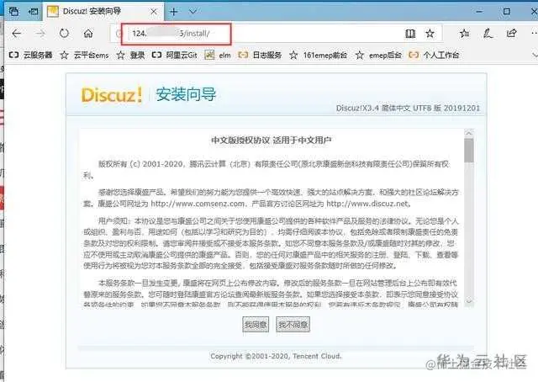The width and height of the screenshot is (538, 382).
Task: Click the browser forward arrow
Action: [x=40, y=34]
